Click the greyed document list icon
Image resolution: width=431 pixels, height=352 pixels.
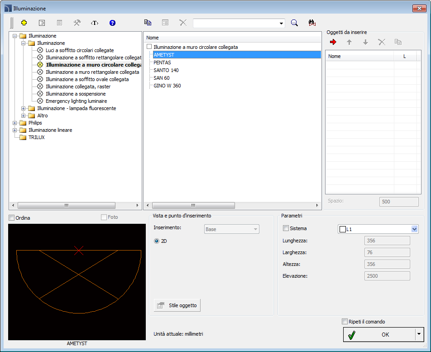[59, 23]
